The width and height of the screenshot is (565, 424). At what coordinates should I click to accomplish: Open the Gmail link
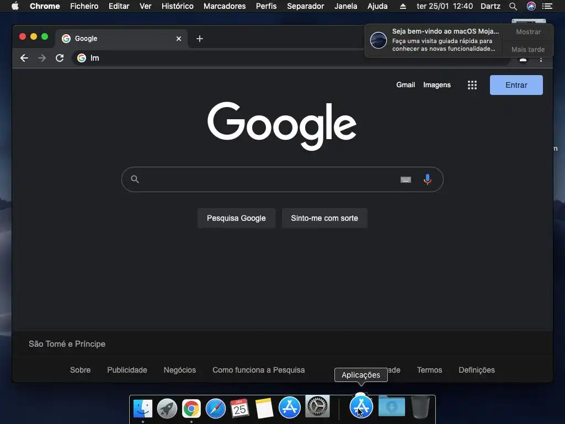[406, 84]
